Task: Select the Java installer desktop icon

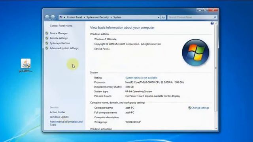Action: [x=26, y=65]
